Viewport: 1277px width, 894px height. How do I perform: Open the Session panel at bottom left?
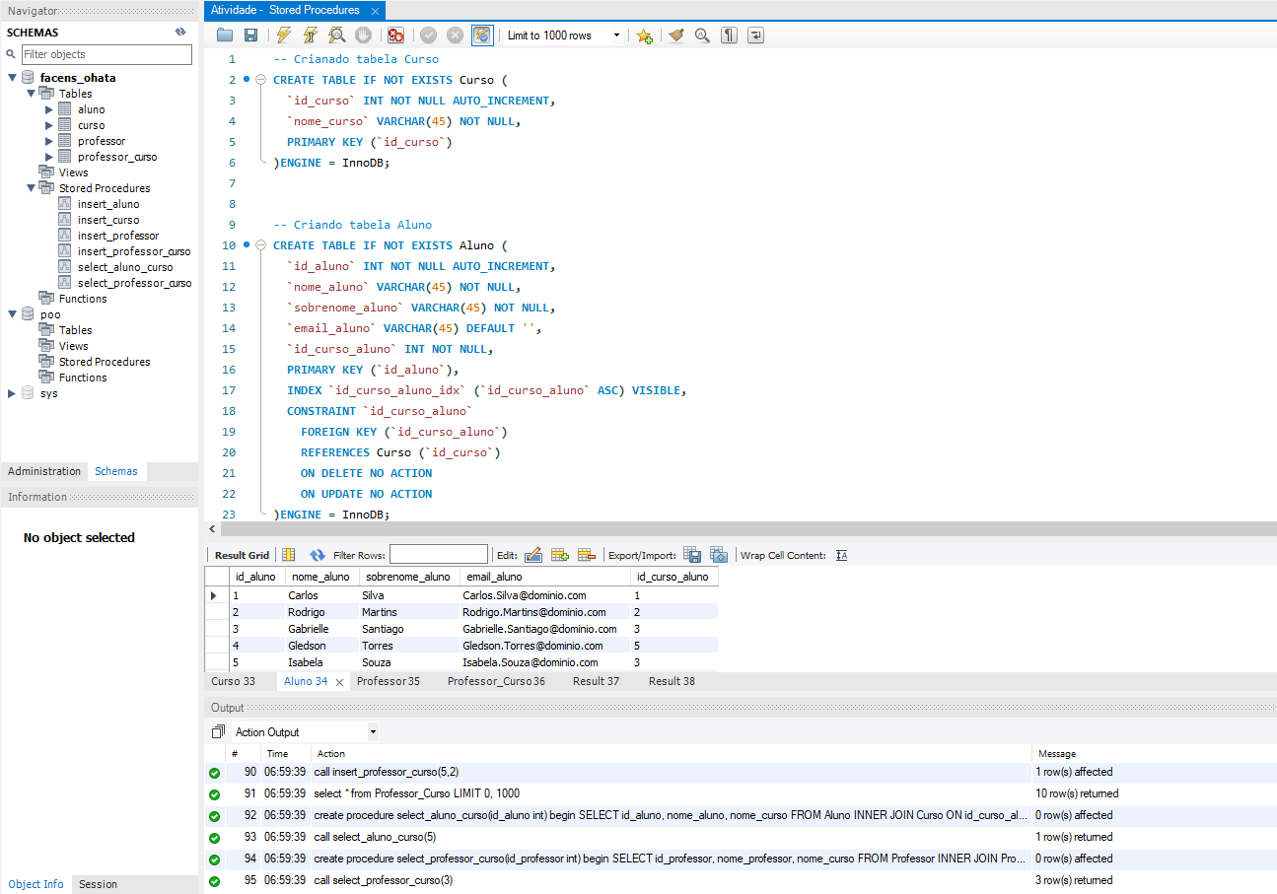coord(97,884)
